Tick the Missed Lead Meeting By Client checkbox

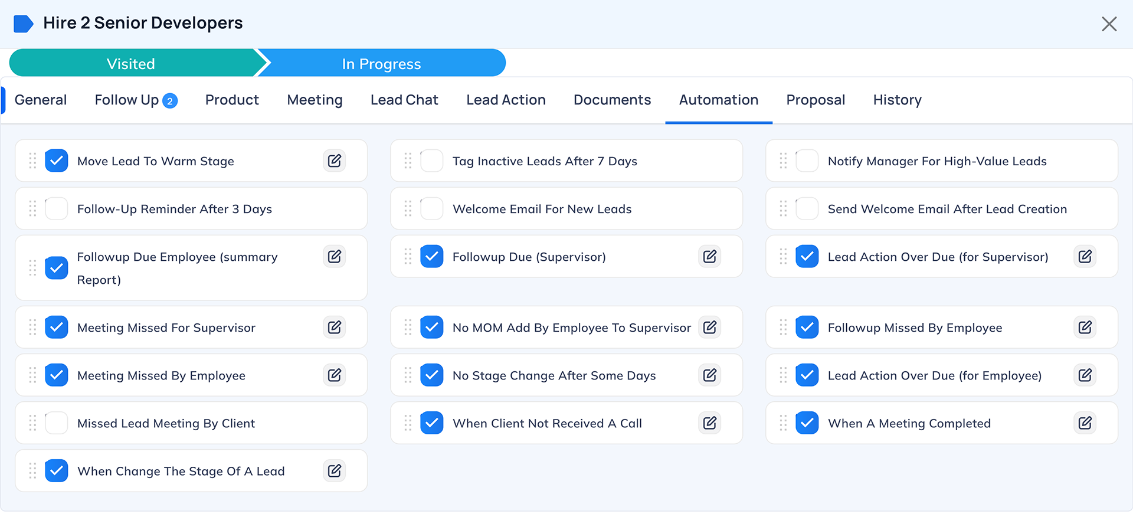57,423
